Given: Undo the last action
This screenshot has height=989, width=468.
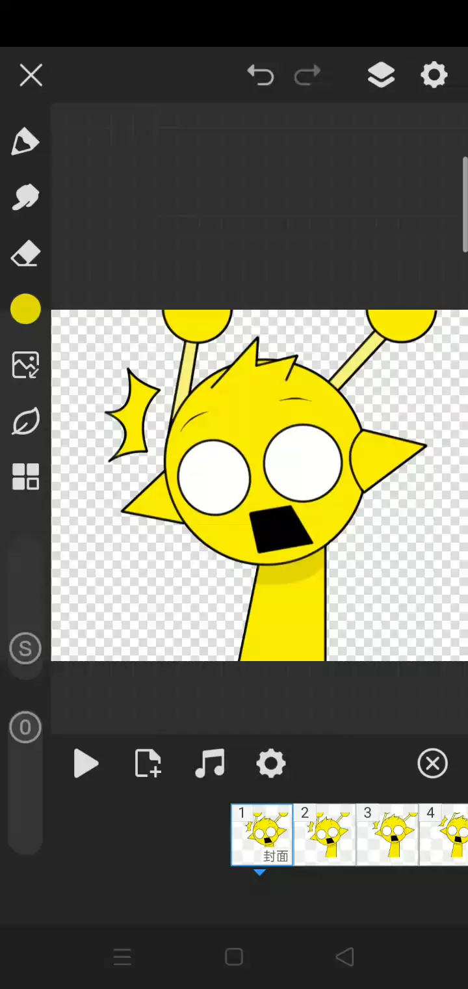Looking at the screenshot, I should [x=261, y=75].
